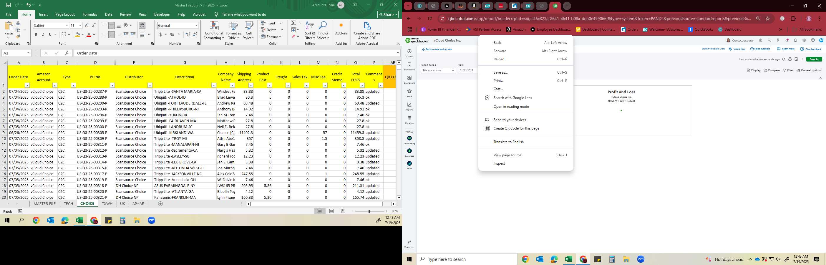Image resolution: width=826 pixels, height=265 pixels.
Task: Toggle Wrap Text in Alignment group
Action: 142,25
